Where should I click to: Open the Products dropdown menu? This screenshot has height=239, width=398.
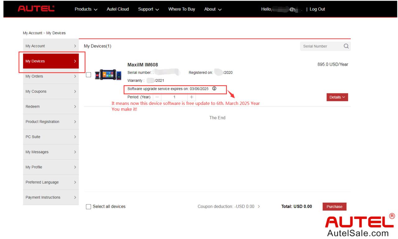pos(86,9)
